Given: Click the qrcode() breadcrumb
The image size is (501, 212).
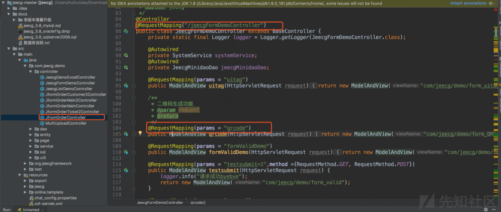Looking at the screenshot, I should pyautogui.click(x=198, y=202).
